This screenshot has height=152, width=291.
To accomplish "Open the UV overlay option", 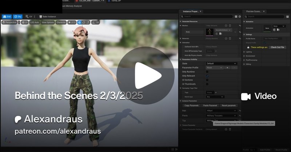I will pos(29,17).
